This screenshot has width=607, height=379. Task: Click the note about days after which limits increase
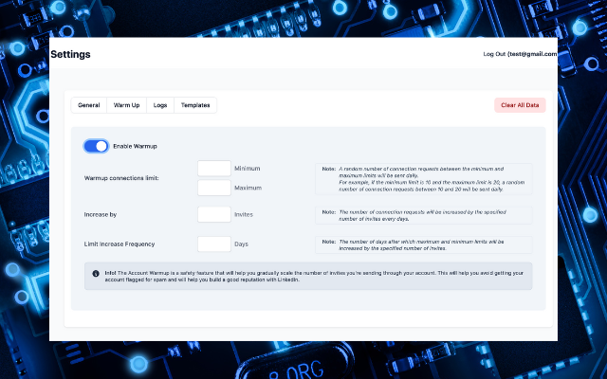(424, 244)
